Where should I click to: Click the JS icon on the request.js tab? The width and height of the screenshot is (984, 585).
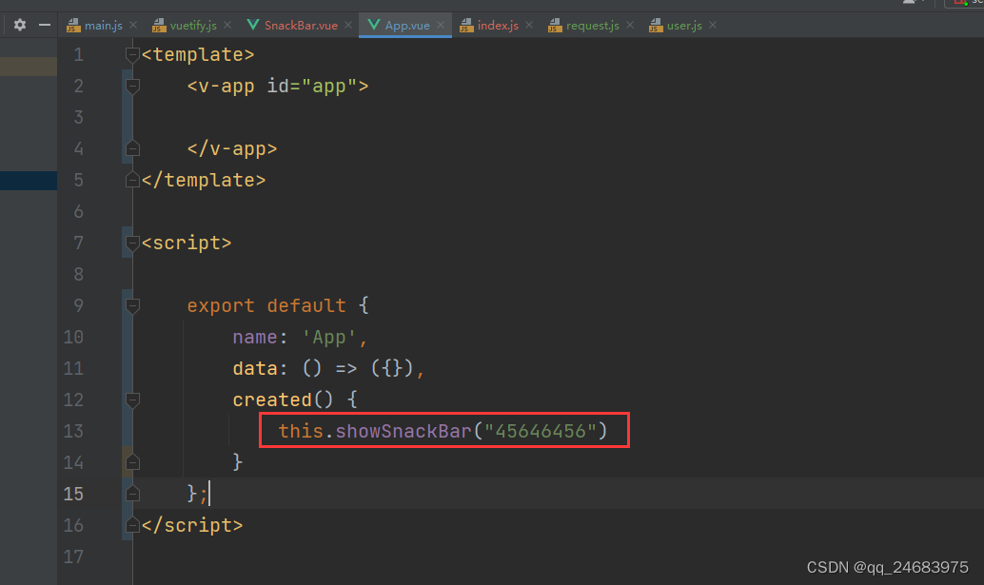pyautogui.click(x=556, y=25)
